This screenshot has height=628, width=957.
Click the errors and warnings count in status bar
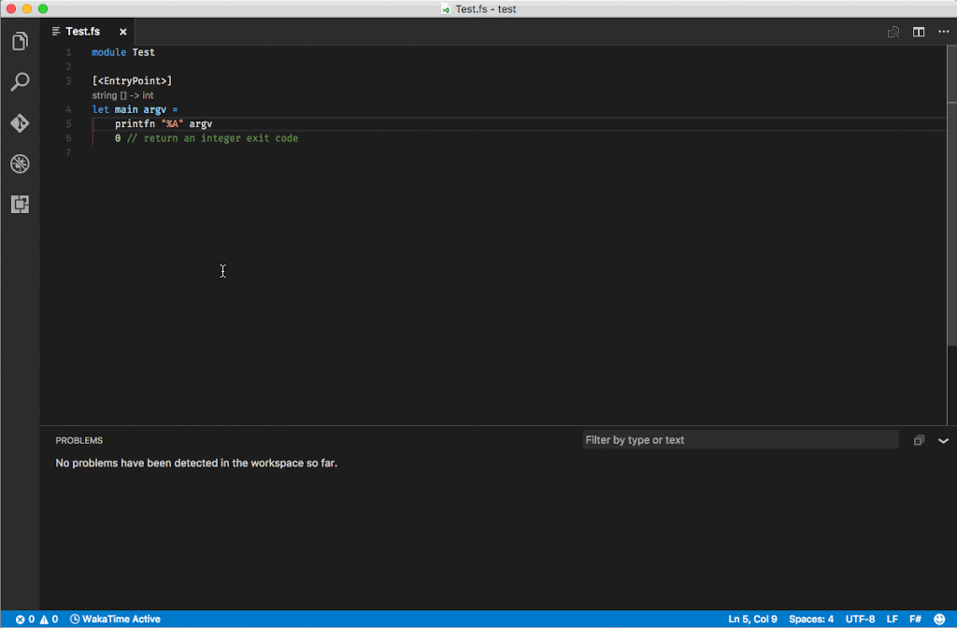pyautogui.click(x=36, y=619)
